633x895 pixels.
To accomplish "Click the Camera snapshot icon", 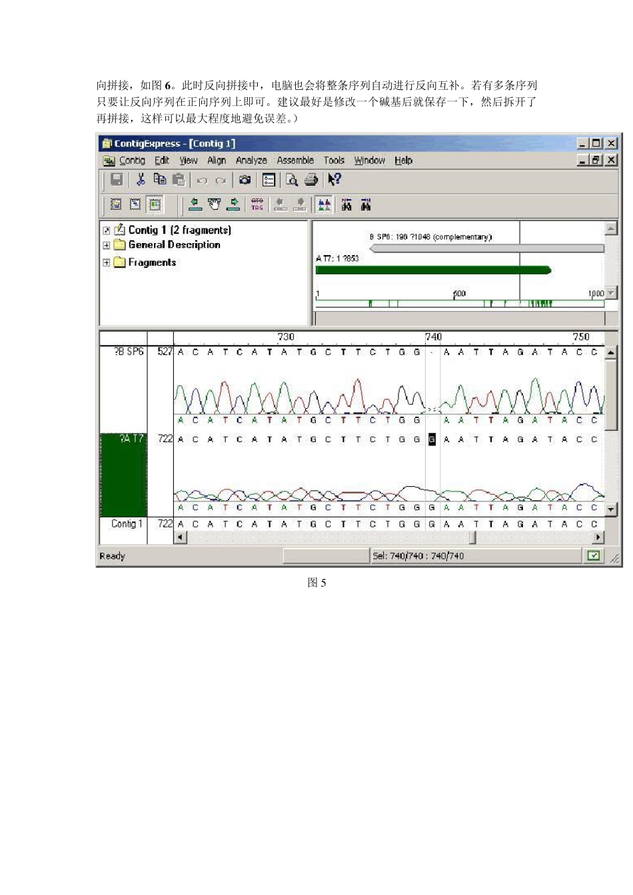I will (245, 180).
